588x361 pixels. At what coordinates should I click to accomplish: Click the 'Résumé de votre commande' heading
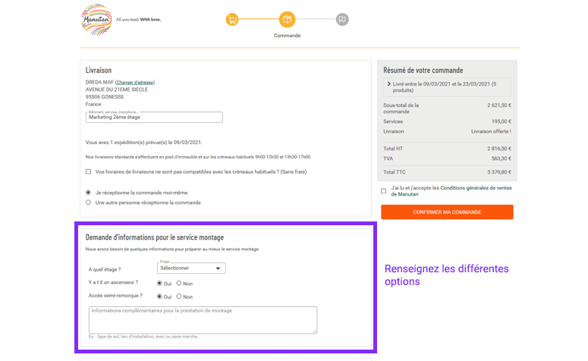click(x=423, y=70)
